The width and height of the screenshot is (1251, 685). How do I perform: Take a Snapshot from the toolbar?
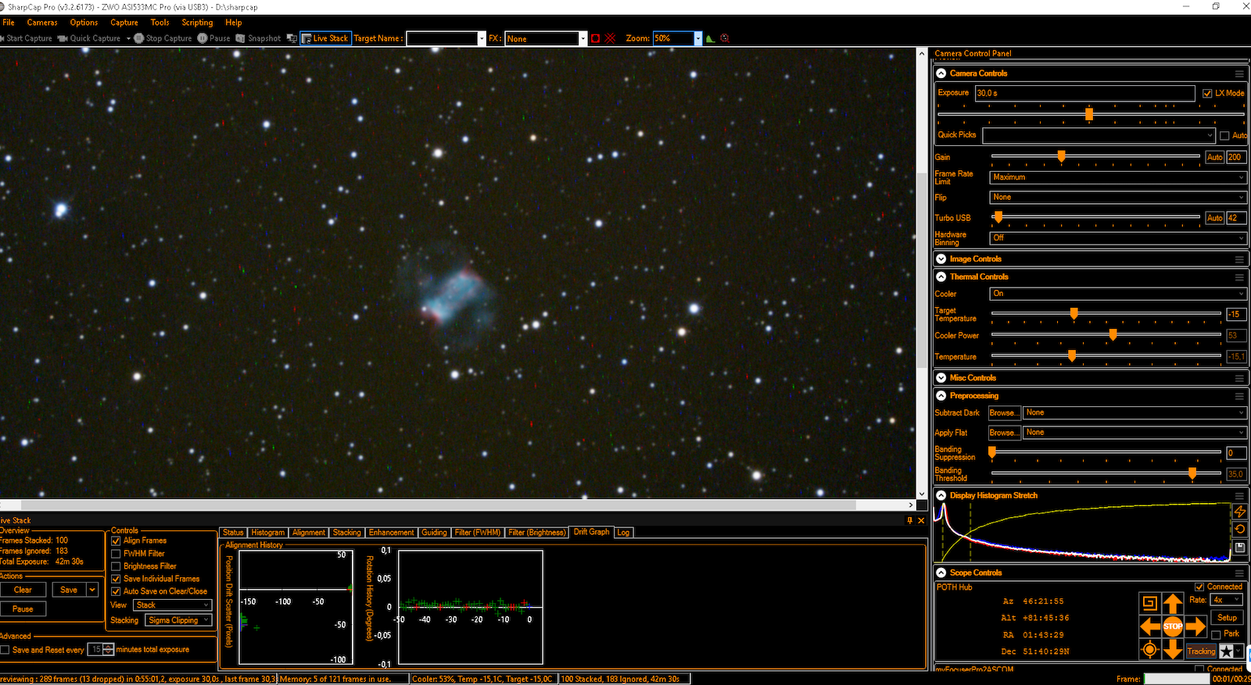(x=259, y=38)
